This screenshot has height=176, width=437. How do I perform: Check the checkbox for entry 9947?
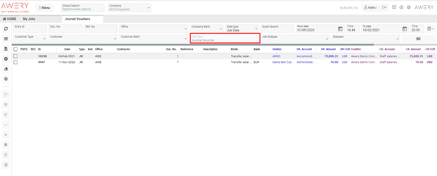pos(16,62)
